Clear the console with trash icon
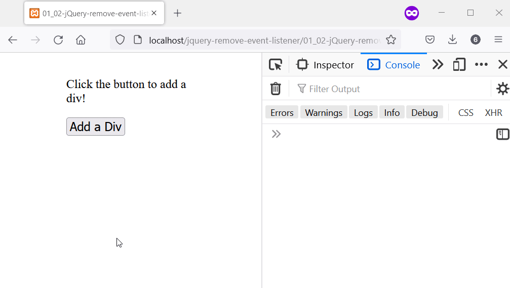510x288 pixels. click(x=276, y=89)
